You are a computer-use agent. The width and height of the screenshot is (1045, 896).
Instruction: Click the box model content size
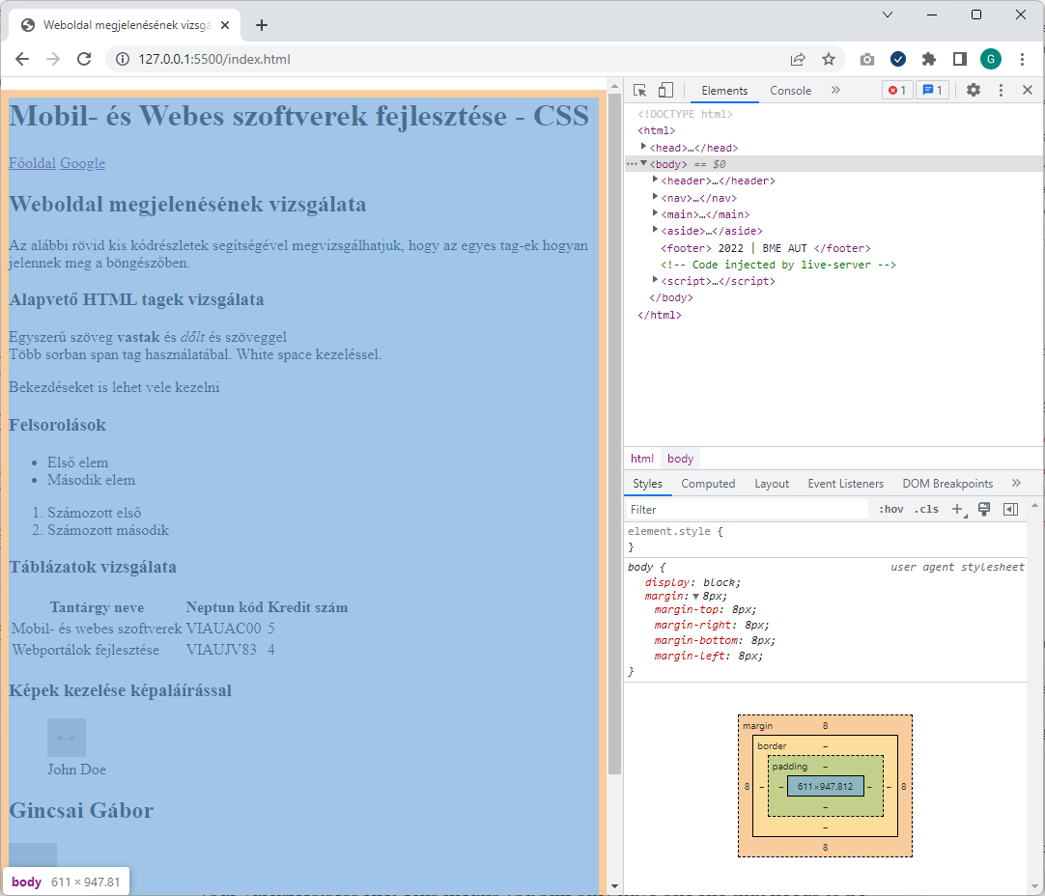pyautogui.click(x=825, y=787)
